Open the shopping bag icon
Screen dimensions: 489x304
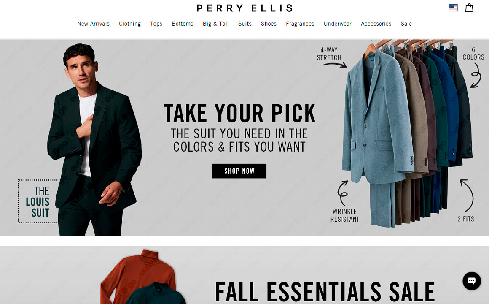[x=469, y=8]
